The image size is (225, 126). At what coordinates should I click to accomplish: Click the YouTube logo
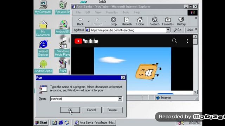(x=86, y=41)
